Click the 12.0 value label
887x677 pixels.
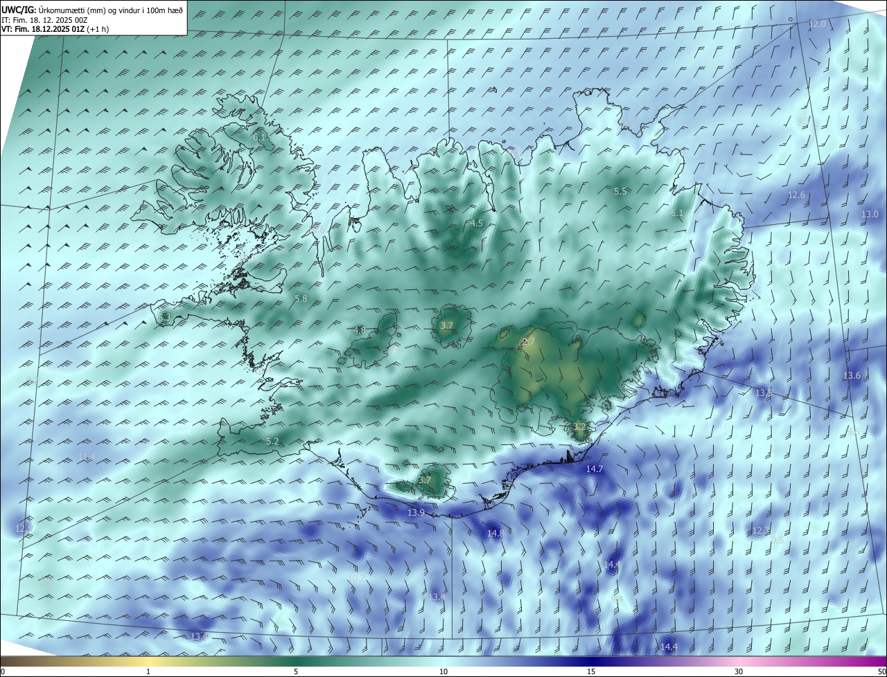818,24
